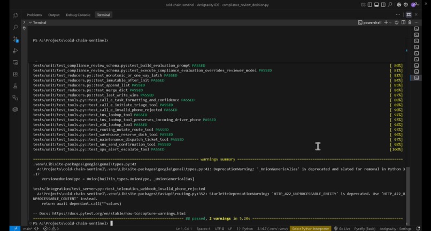The width and height of the screenshot is (431, 231).
Task: Open the Run and Debug view
Action: [x=15, y=51]
